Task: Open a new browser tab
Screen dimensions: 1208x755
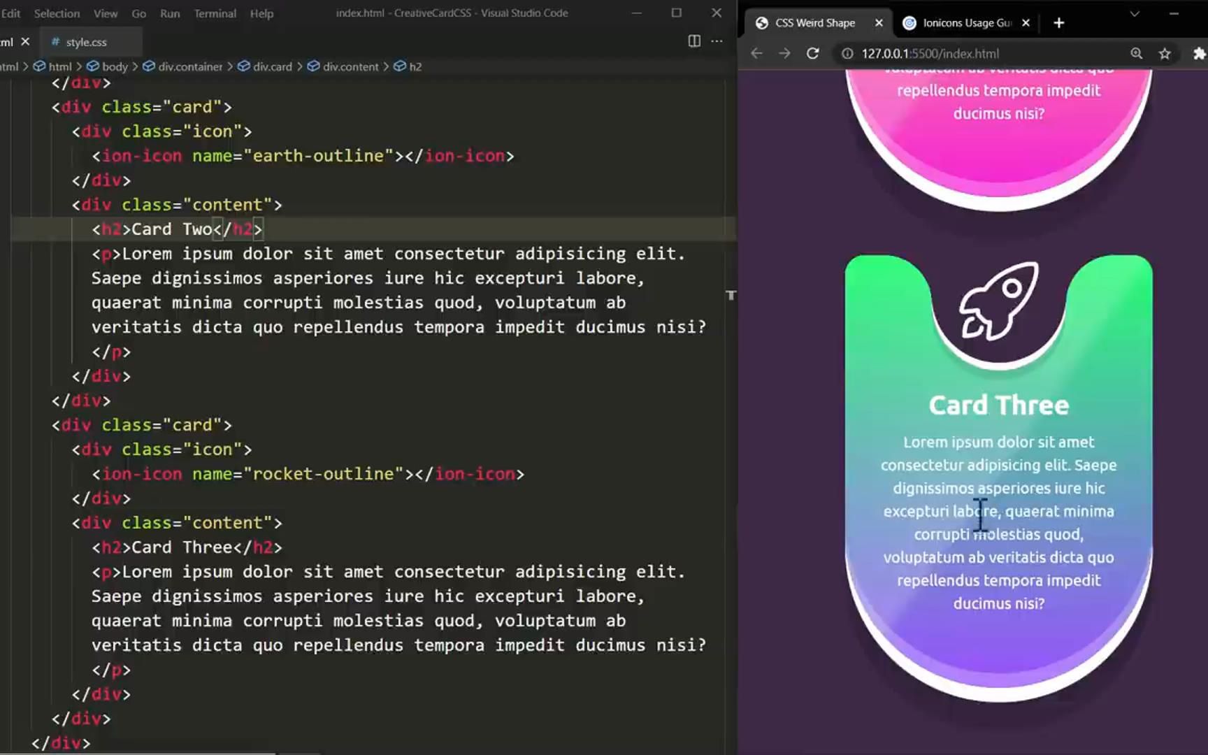Action: (1059, 23)
